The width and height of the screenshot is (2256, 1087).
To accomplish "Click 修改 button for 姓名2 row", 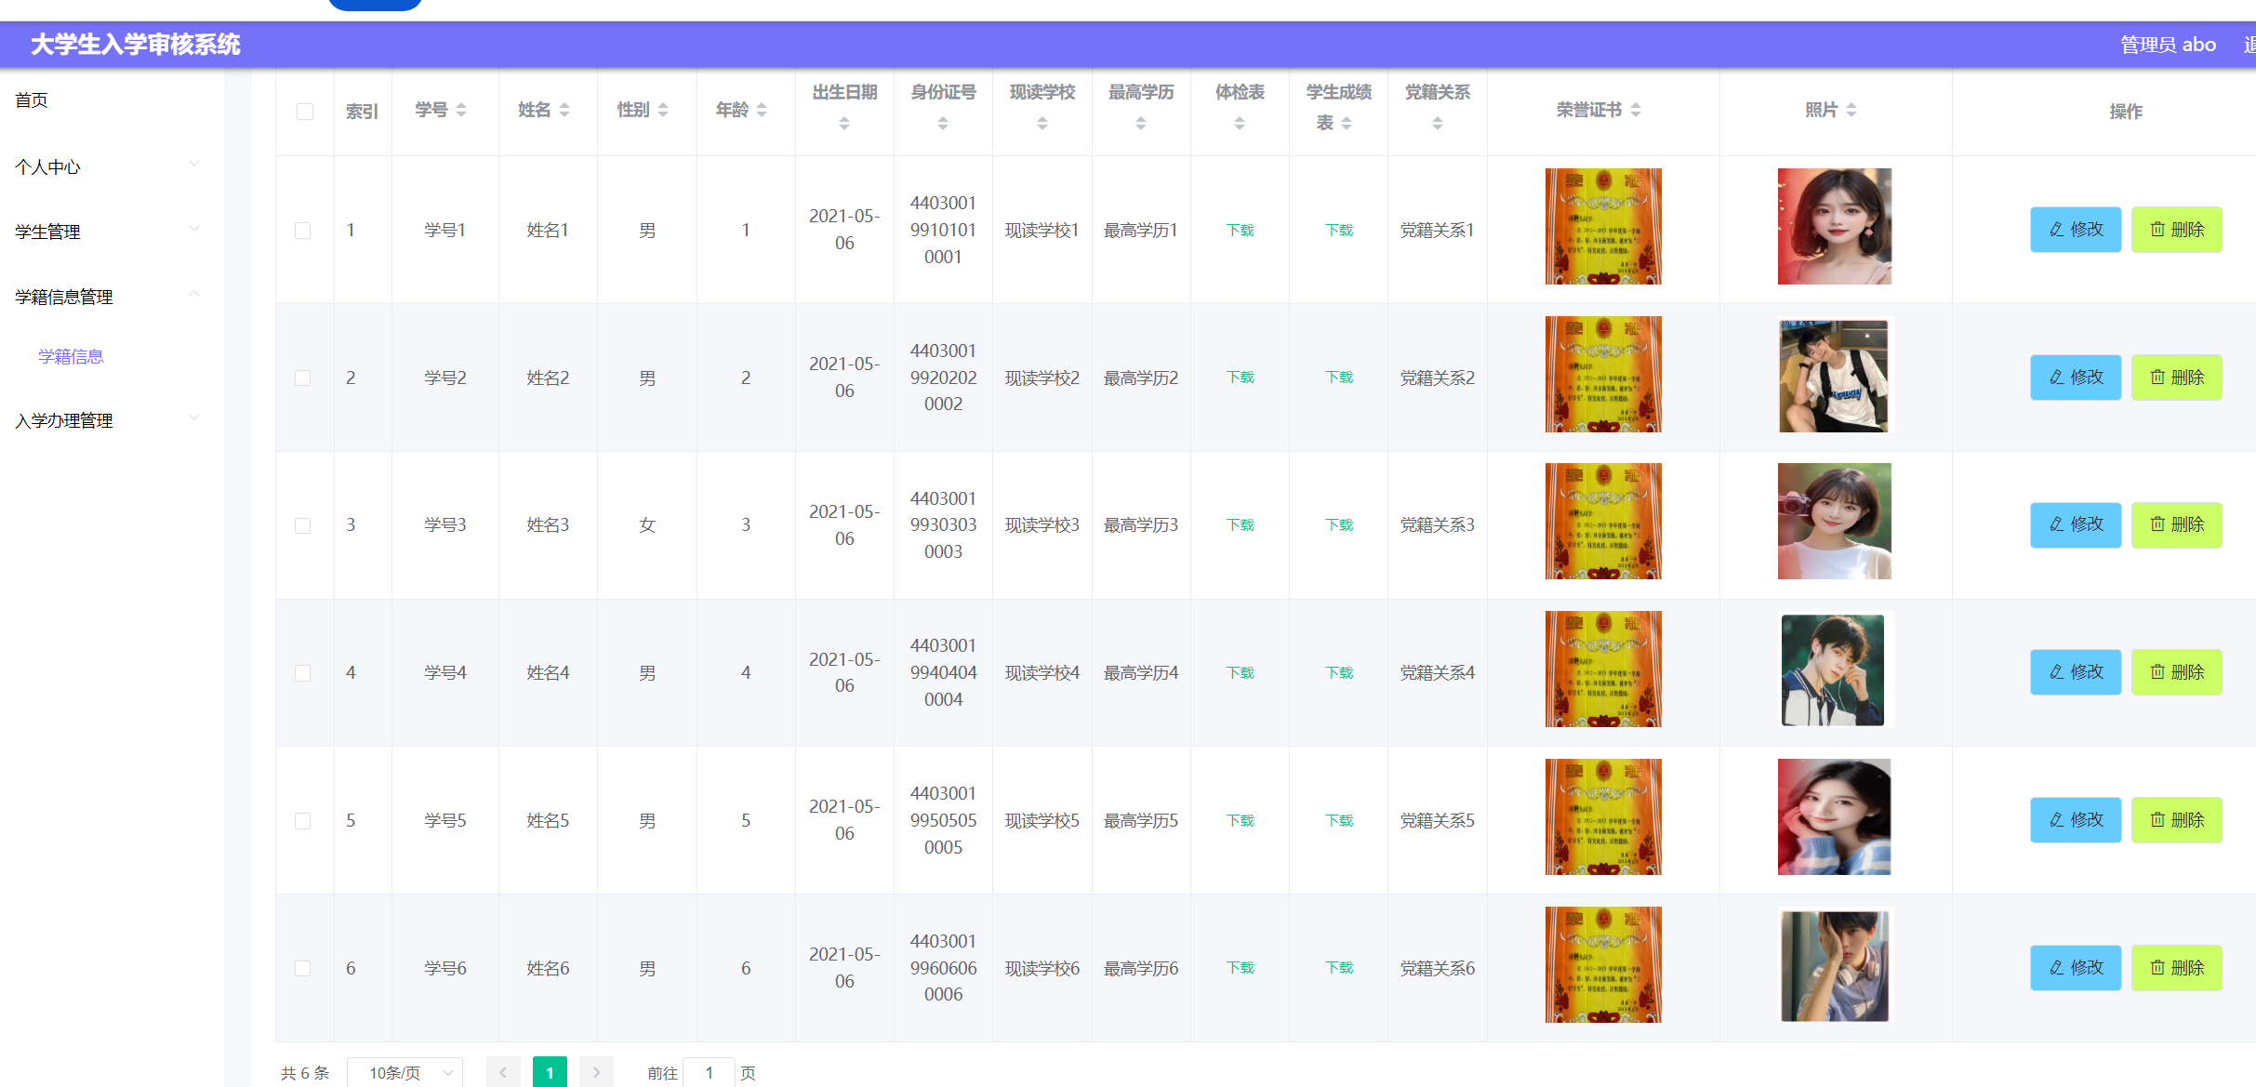I will pos(2075,377).
